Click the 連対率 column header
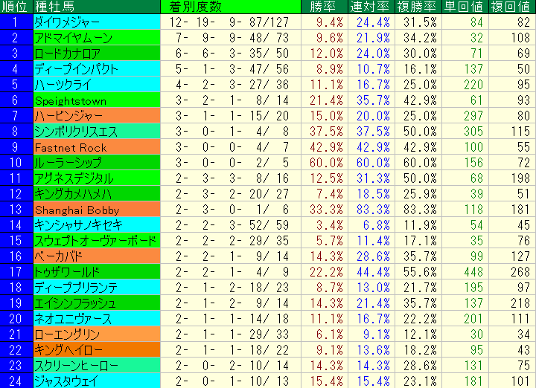Image resolution: width=536 pixels, height=388 pixels. 371,7
